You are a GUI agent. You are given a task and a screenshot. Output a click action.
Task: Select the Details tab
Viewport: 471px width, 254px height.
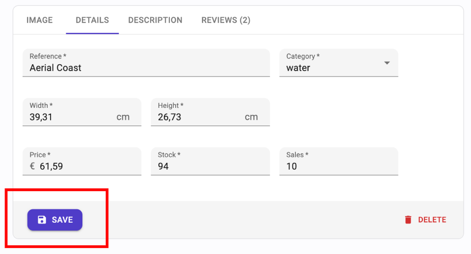coord(92,20)
